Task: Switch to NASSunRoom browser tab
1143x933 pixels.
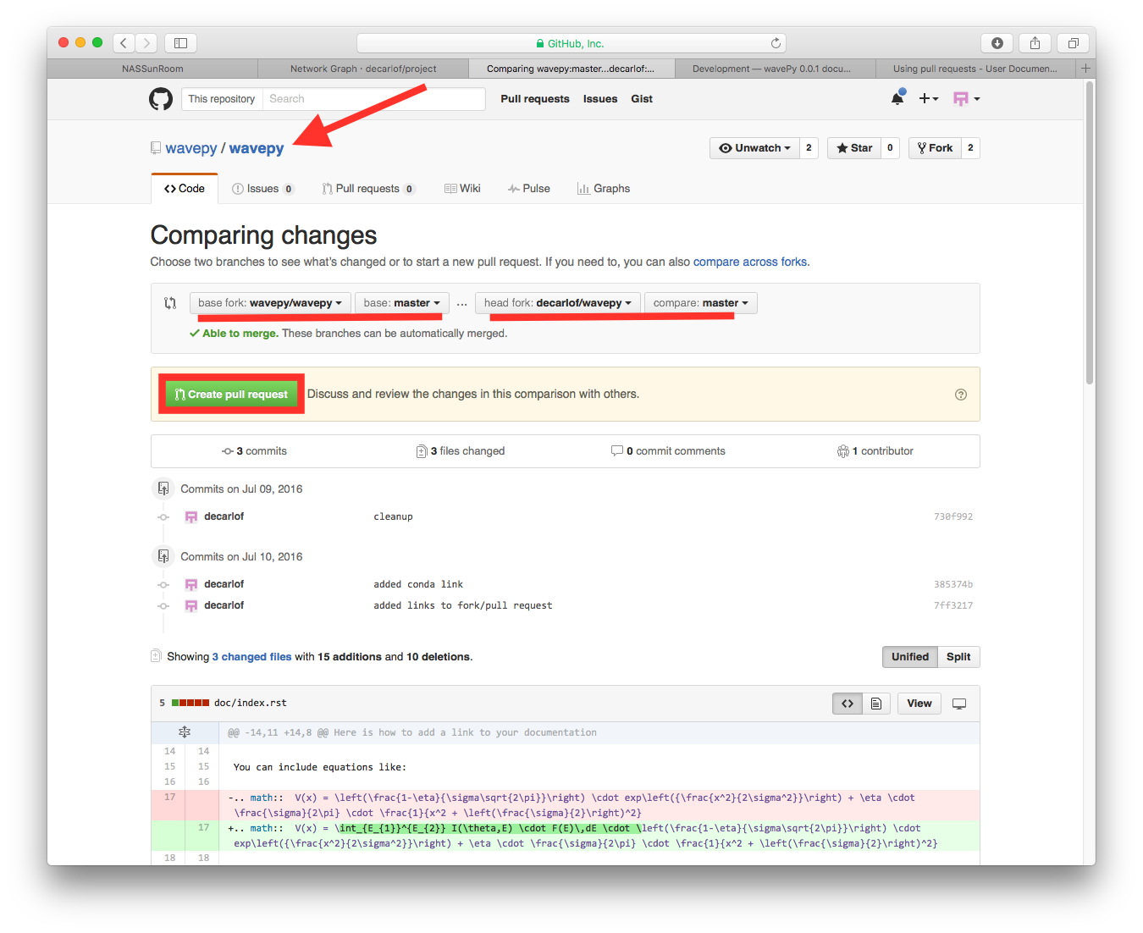Action: click(x=152, y=69)
